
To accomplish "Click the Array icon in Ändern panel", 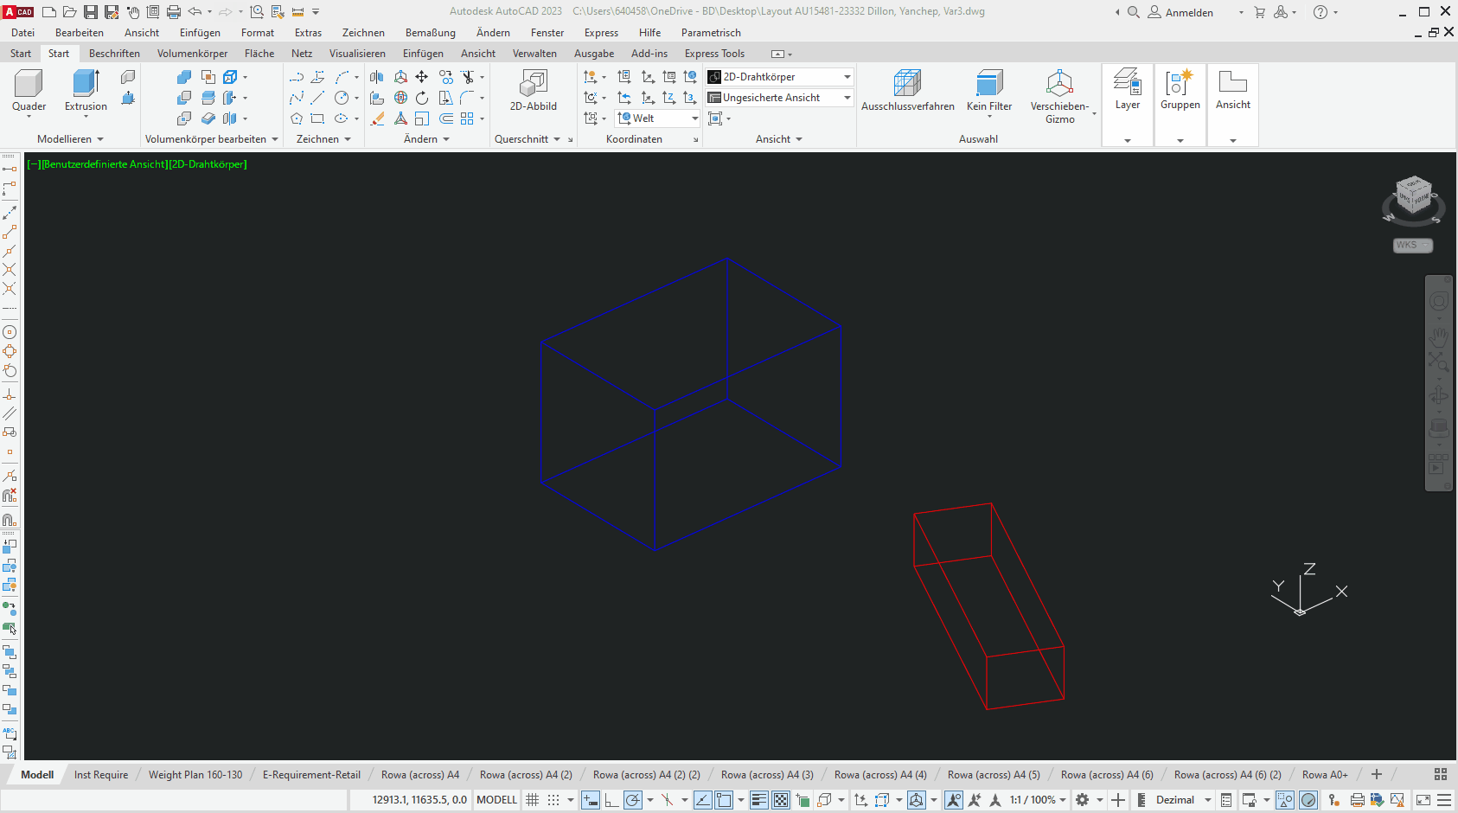I will point(468,118).
